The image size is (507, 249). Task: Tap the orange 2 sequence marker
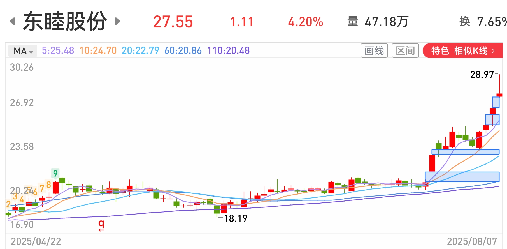click(8, 204)
